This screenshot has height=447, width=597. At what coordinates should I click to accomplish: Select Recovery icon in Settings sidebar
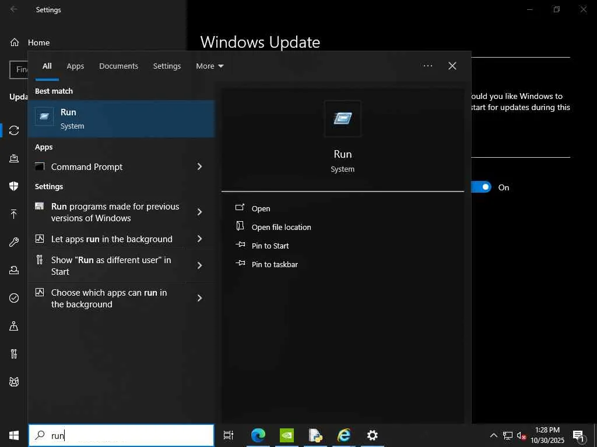[14, 270]
